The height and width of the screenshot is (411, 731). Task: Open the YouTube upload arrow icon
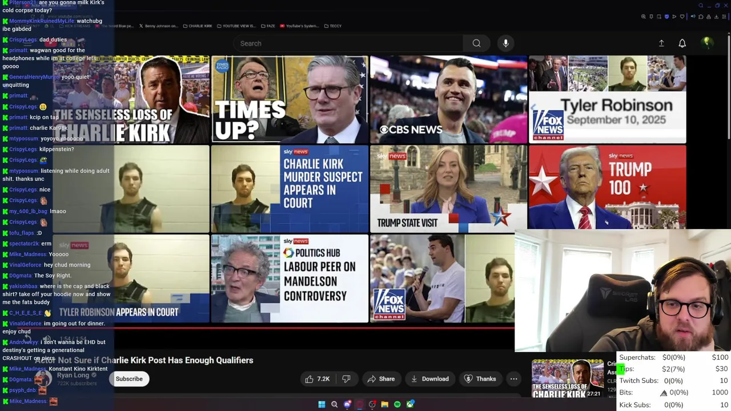pos(661,43)
